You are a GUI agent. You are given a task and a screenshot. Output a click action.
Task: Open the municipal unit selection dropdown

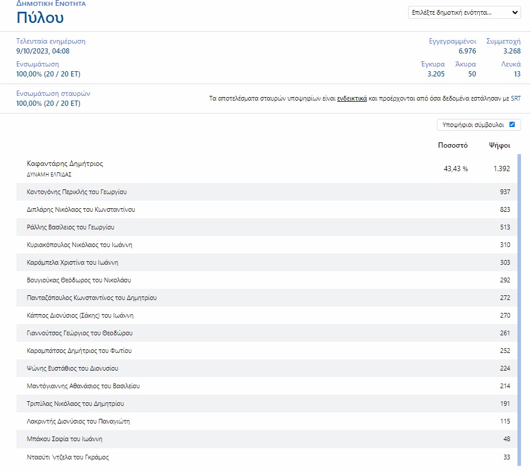tap(464, 12)
